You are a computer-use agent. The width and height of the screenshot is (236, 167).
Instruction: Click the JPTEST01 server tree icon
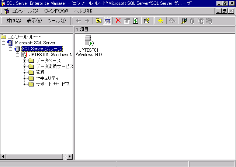(24, 55)
